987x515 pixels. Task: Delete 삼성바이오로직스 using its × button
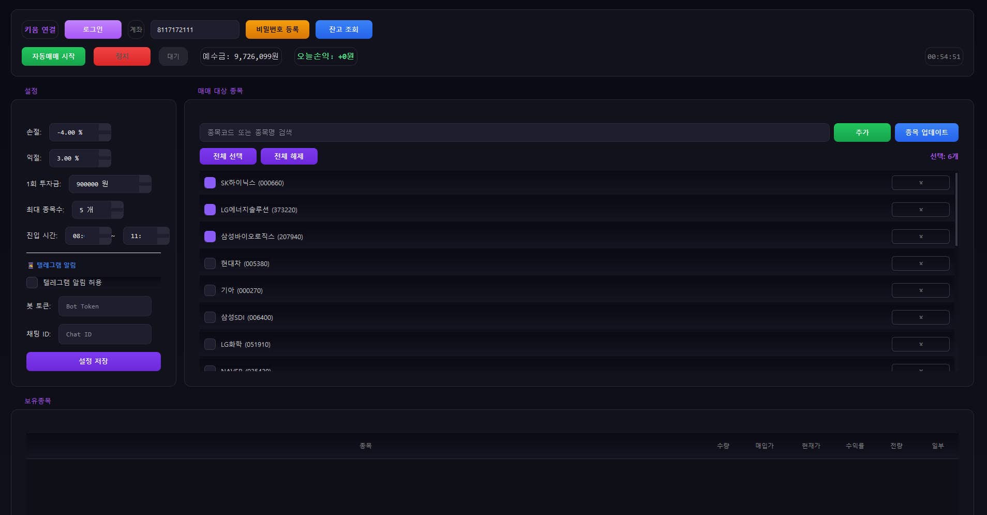920,237
